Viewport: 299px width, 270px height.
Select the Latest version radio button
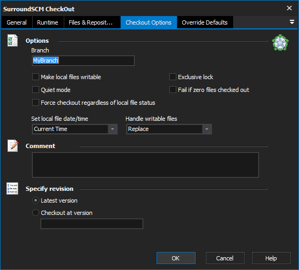coord(35,200)
